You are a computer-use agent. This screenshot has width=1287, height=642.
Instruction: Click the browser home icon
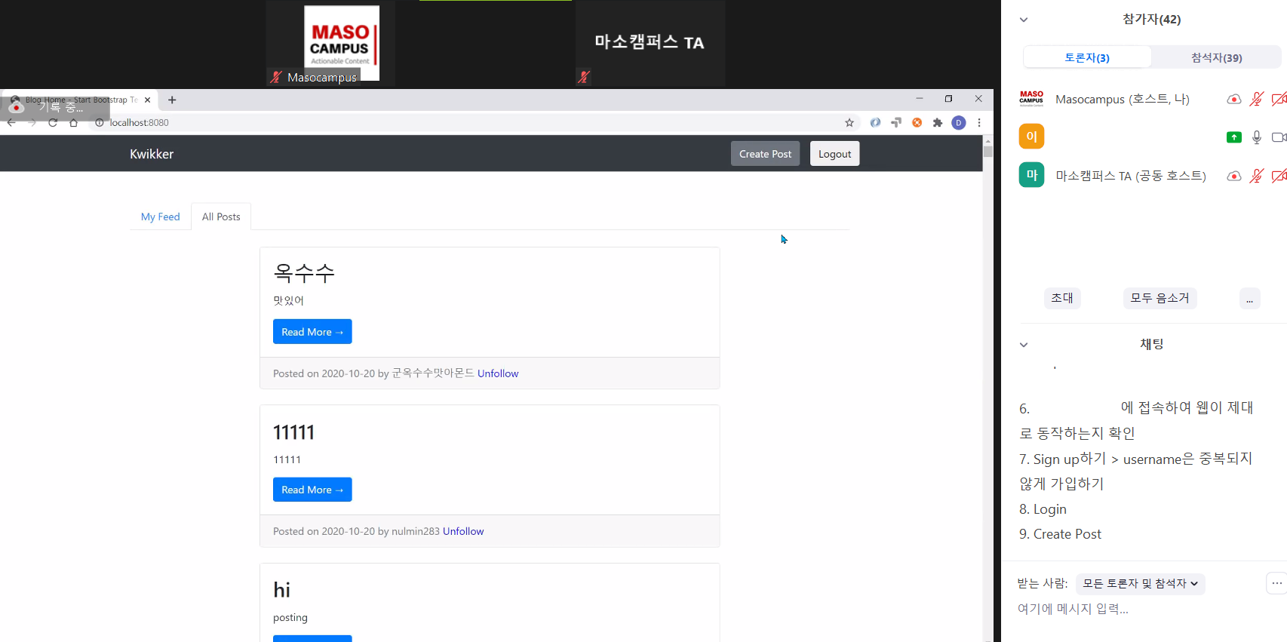73,123
